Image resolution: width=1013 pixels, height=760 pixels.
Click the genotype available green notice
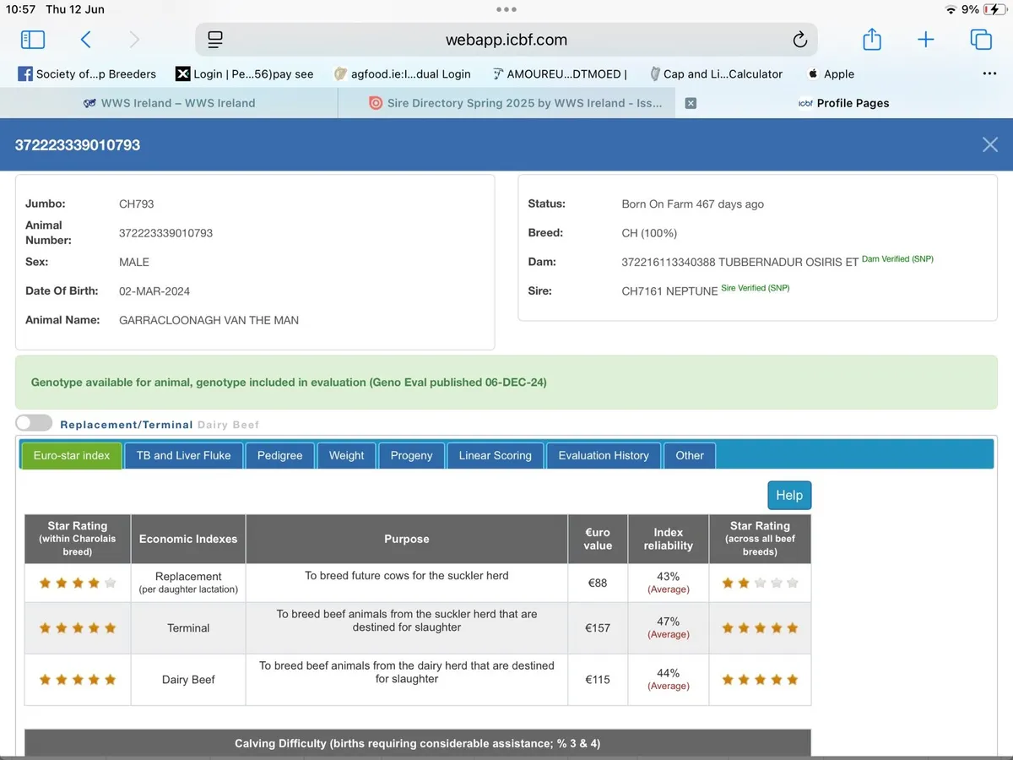[x=506, y=383]
